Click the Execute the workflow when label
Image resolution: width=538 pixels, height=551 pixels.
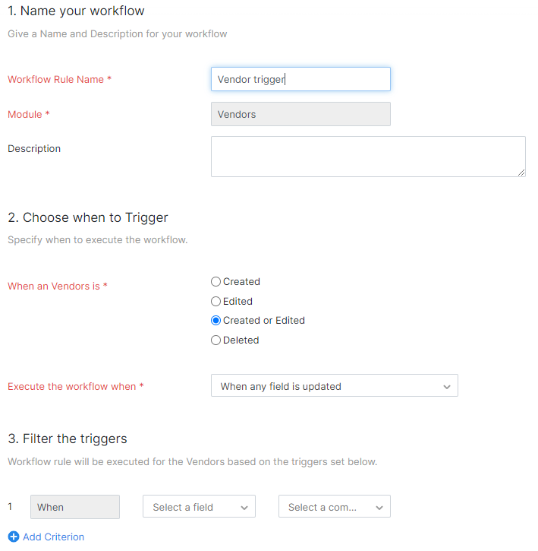[75, 386]
